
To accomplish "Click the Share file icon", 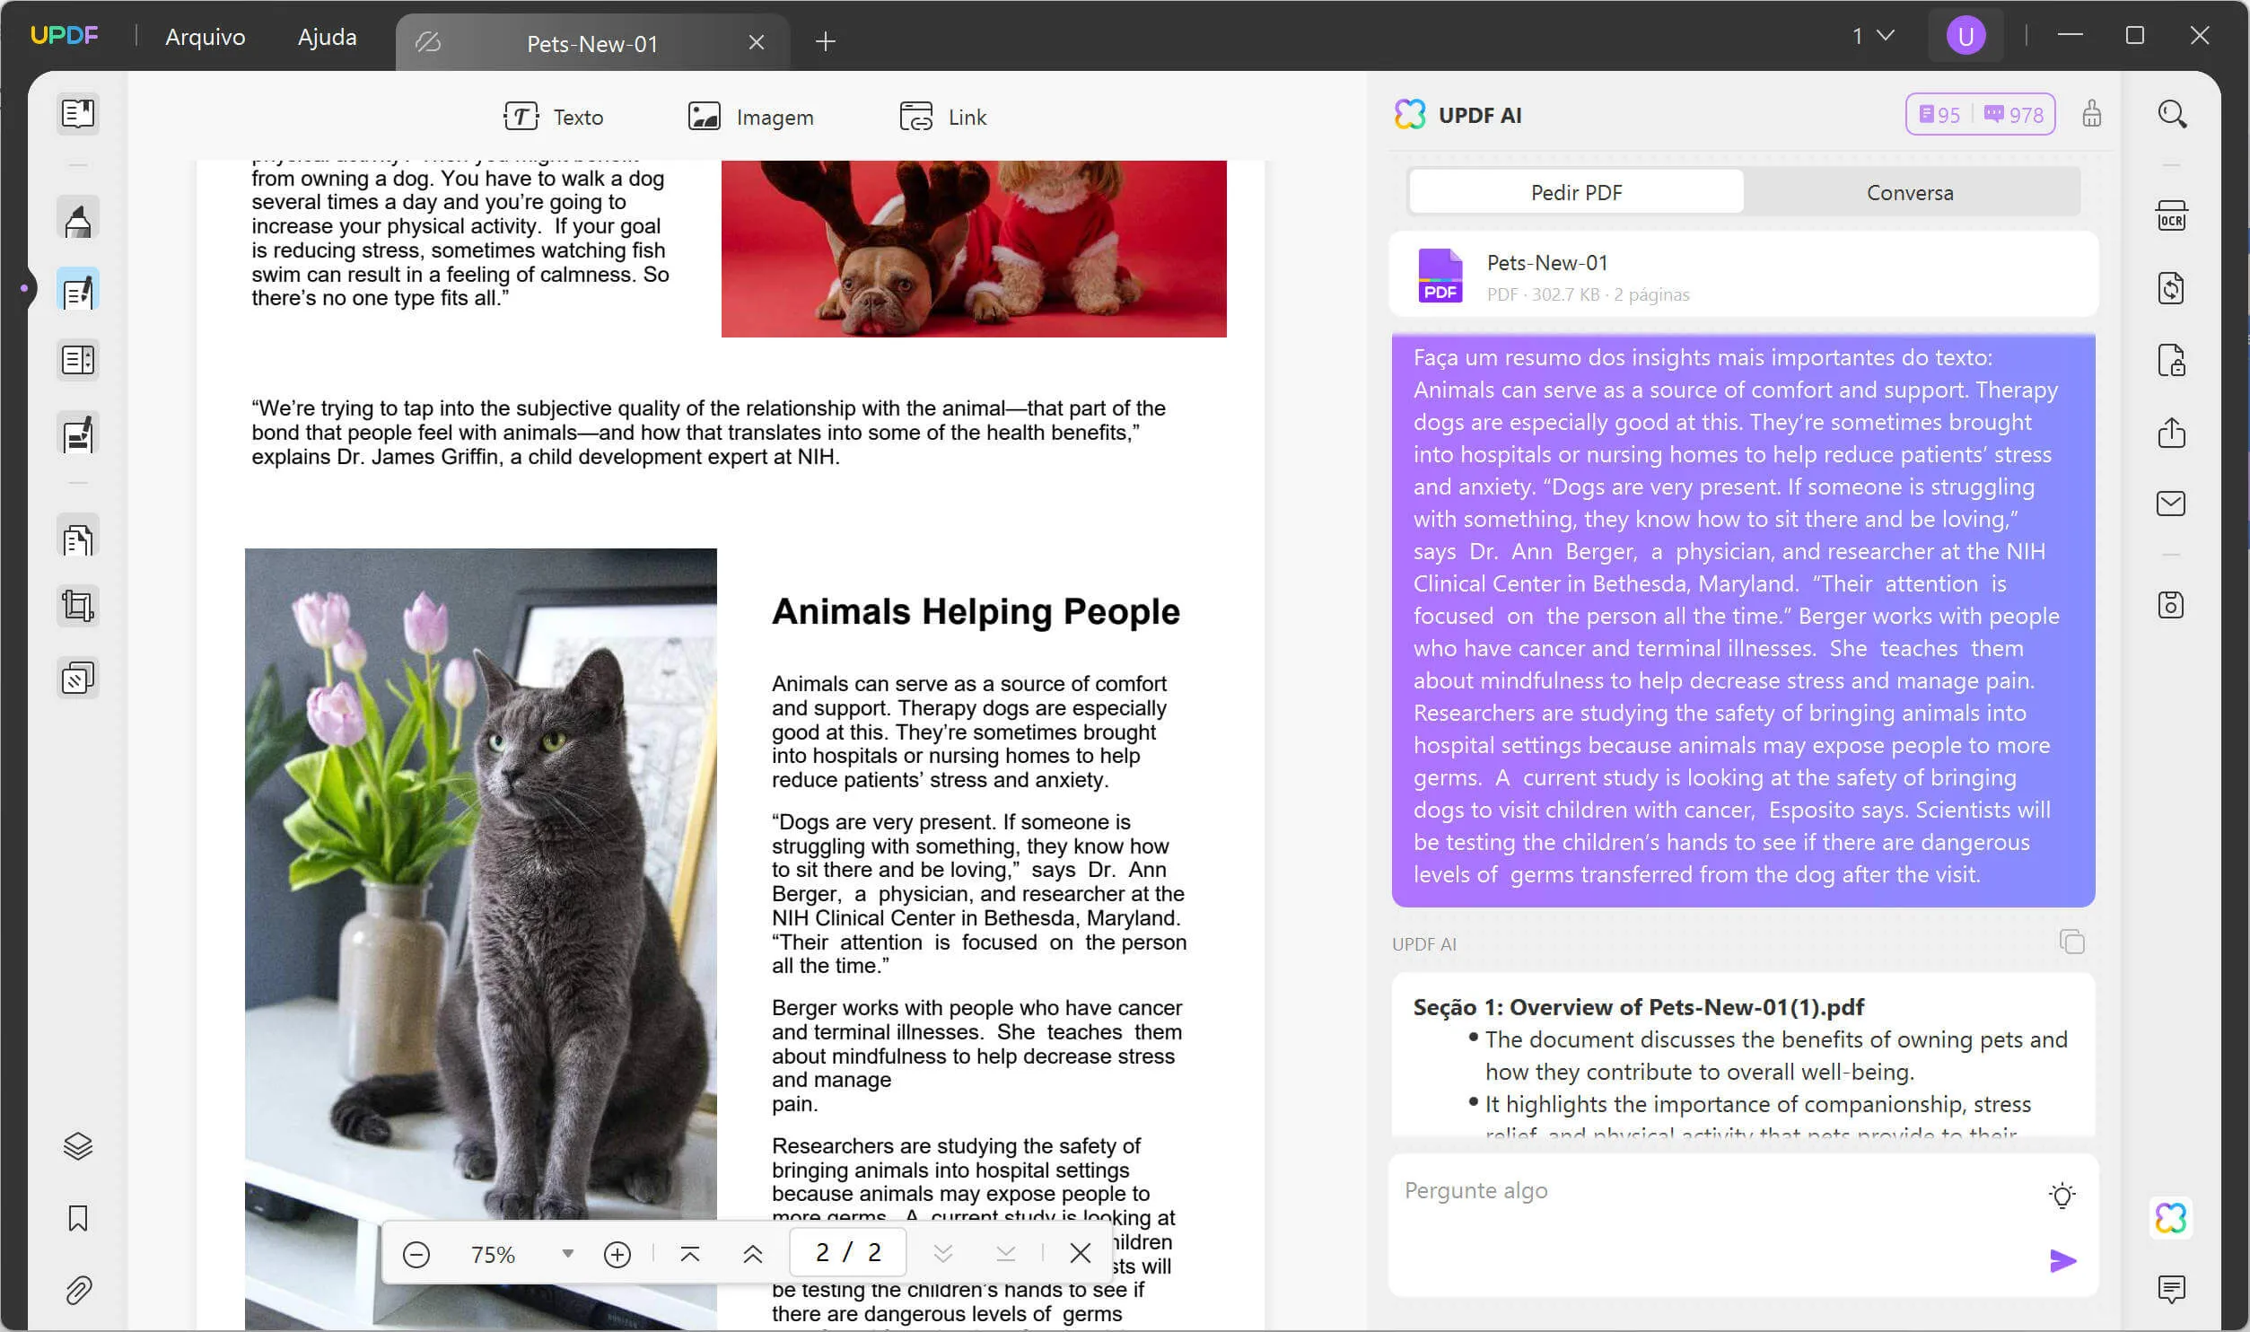I will 2171,433.
